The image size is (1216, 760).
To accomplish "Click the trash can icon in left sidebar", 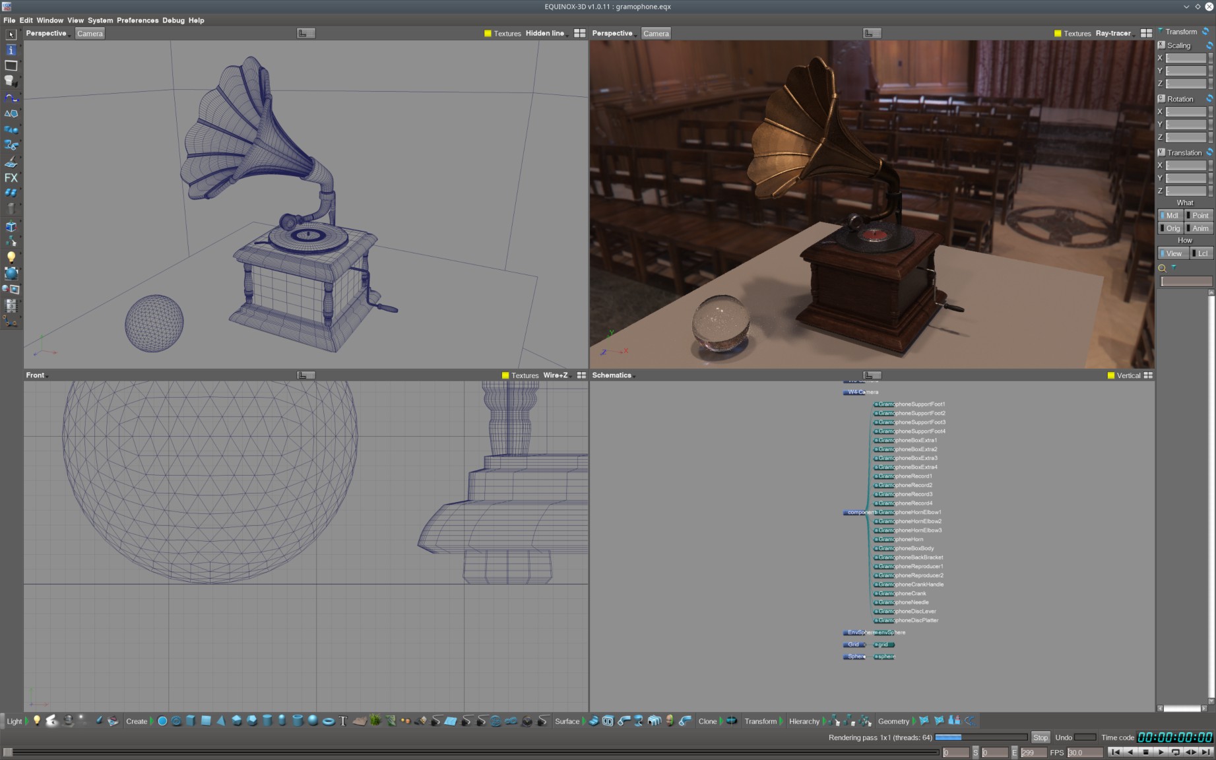I will pyautogui.click(x=11, y=208).
